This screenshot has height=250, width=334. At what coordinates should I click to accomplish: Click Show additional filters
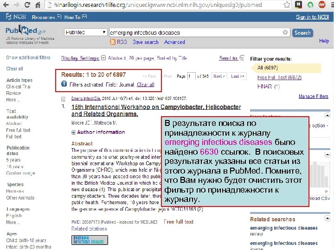[x=28, y=57]
